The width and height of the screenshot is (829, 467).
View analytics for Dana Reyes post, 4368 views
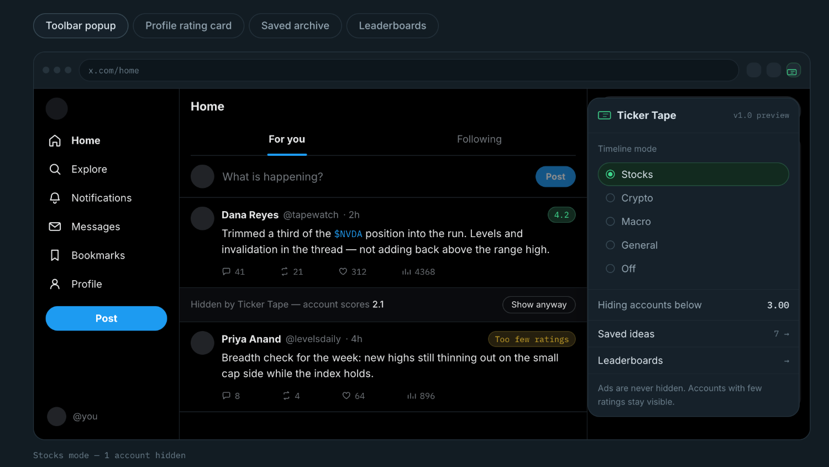[418, 271]
